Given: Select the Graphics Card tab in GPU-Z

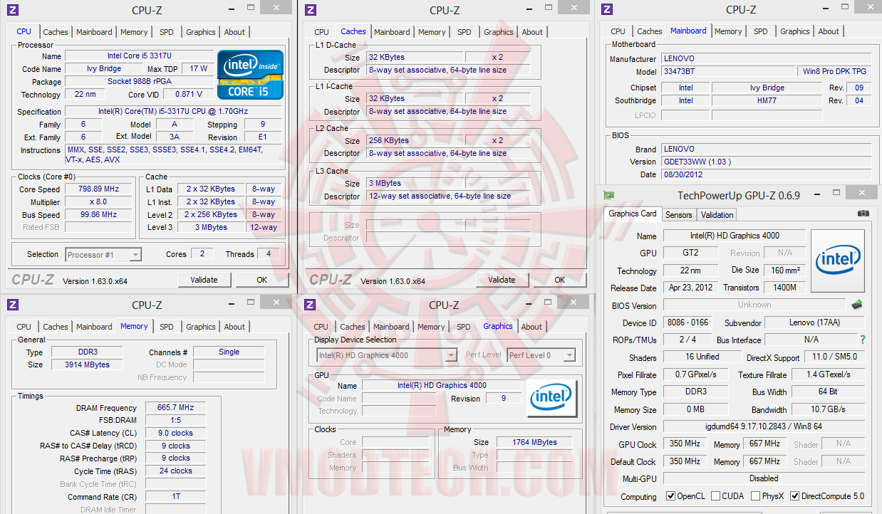Looking at the screenshot, I should tap(633, 214).
